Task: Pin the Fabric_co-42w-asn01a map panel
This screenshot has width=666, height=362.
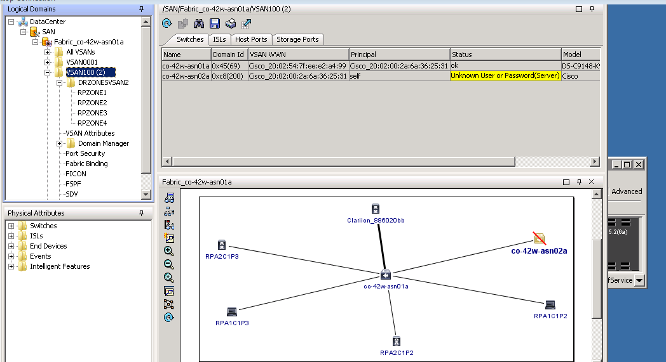Action: coord(579,182)
